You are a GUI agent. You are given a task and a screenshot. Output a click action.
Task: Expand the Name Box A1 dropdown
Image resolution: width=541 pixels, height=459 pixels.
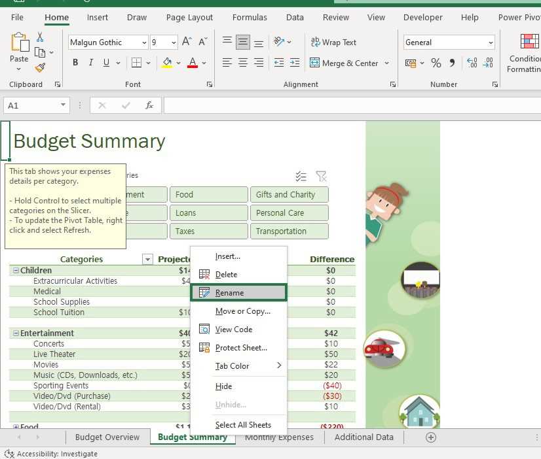(x=63, y=105)
